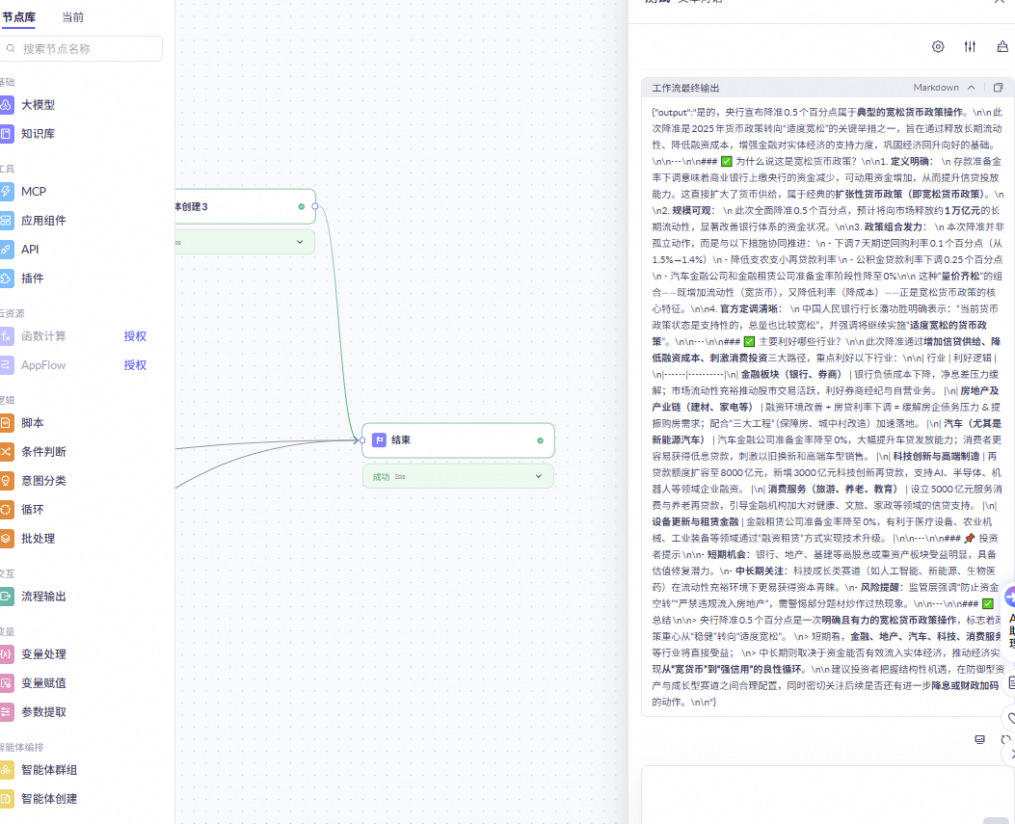Screen dimensions: 1015x824
Task: Click the 函数计算 item label
Action: coord(43,336)
